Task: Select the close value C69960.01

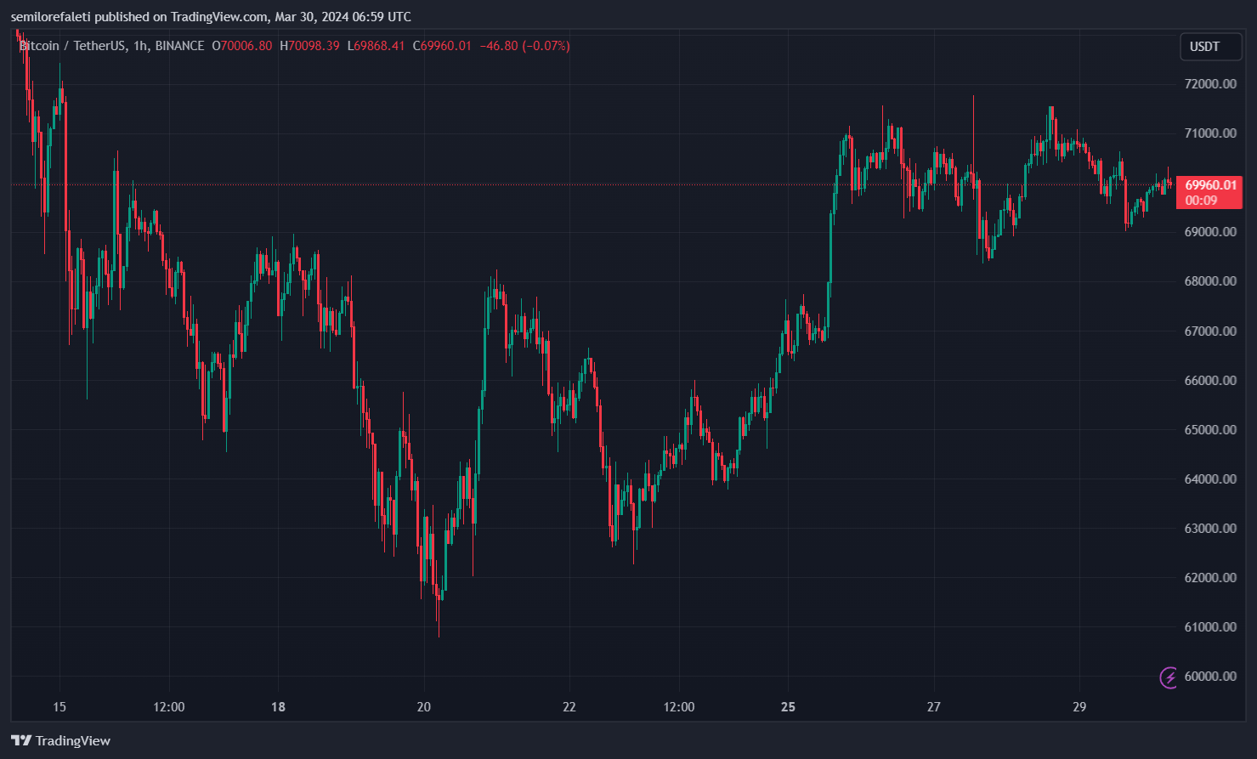Action: [x=442, y=46]
